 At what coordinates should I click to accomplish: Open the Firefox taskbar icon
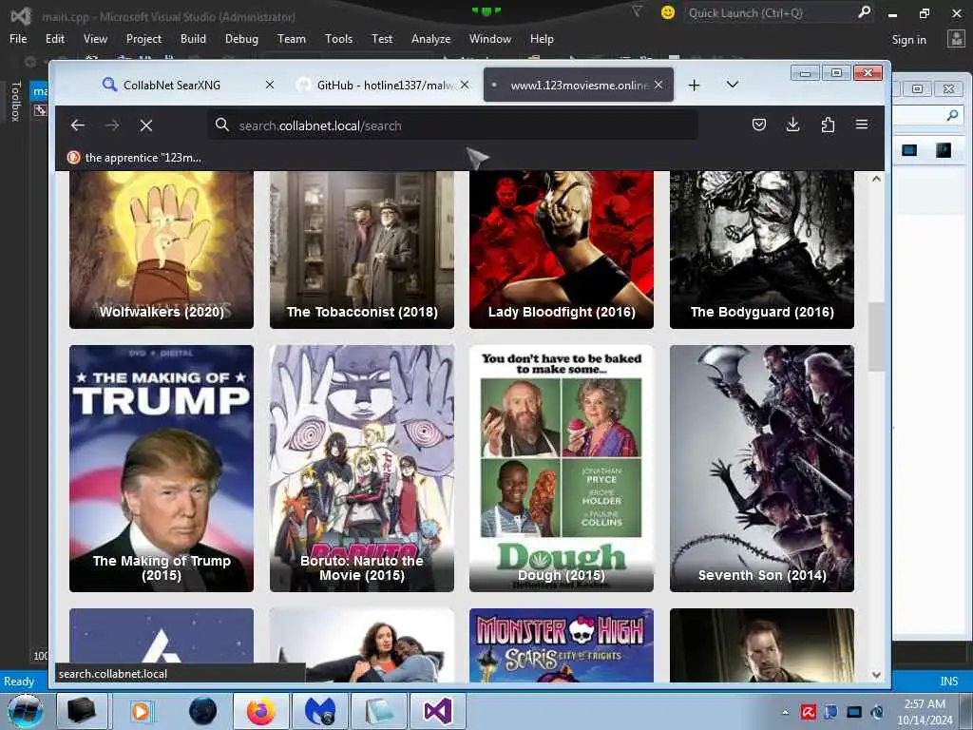tap(260, 711)
